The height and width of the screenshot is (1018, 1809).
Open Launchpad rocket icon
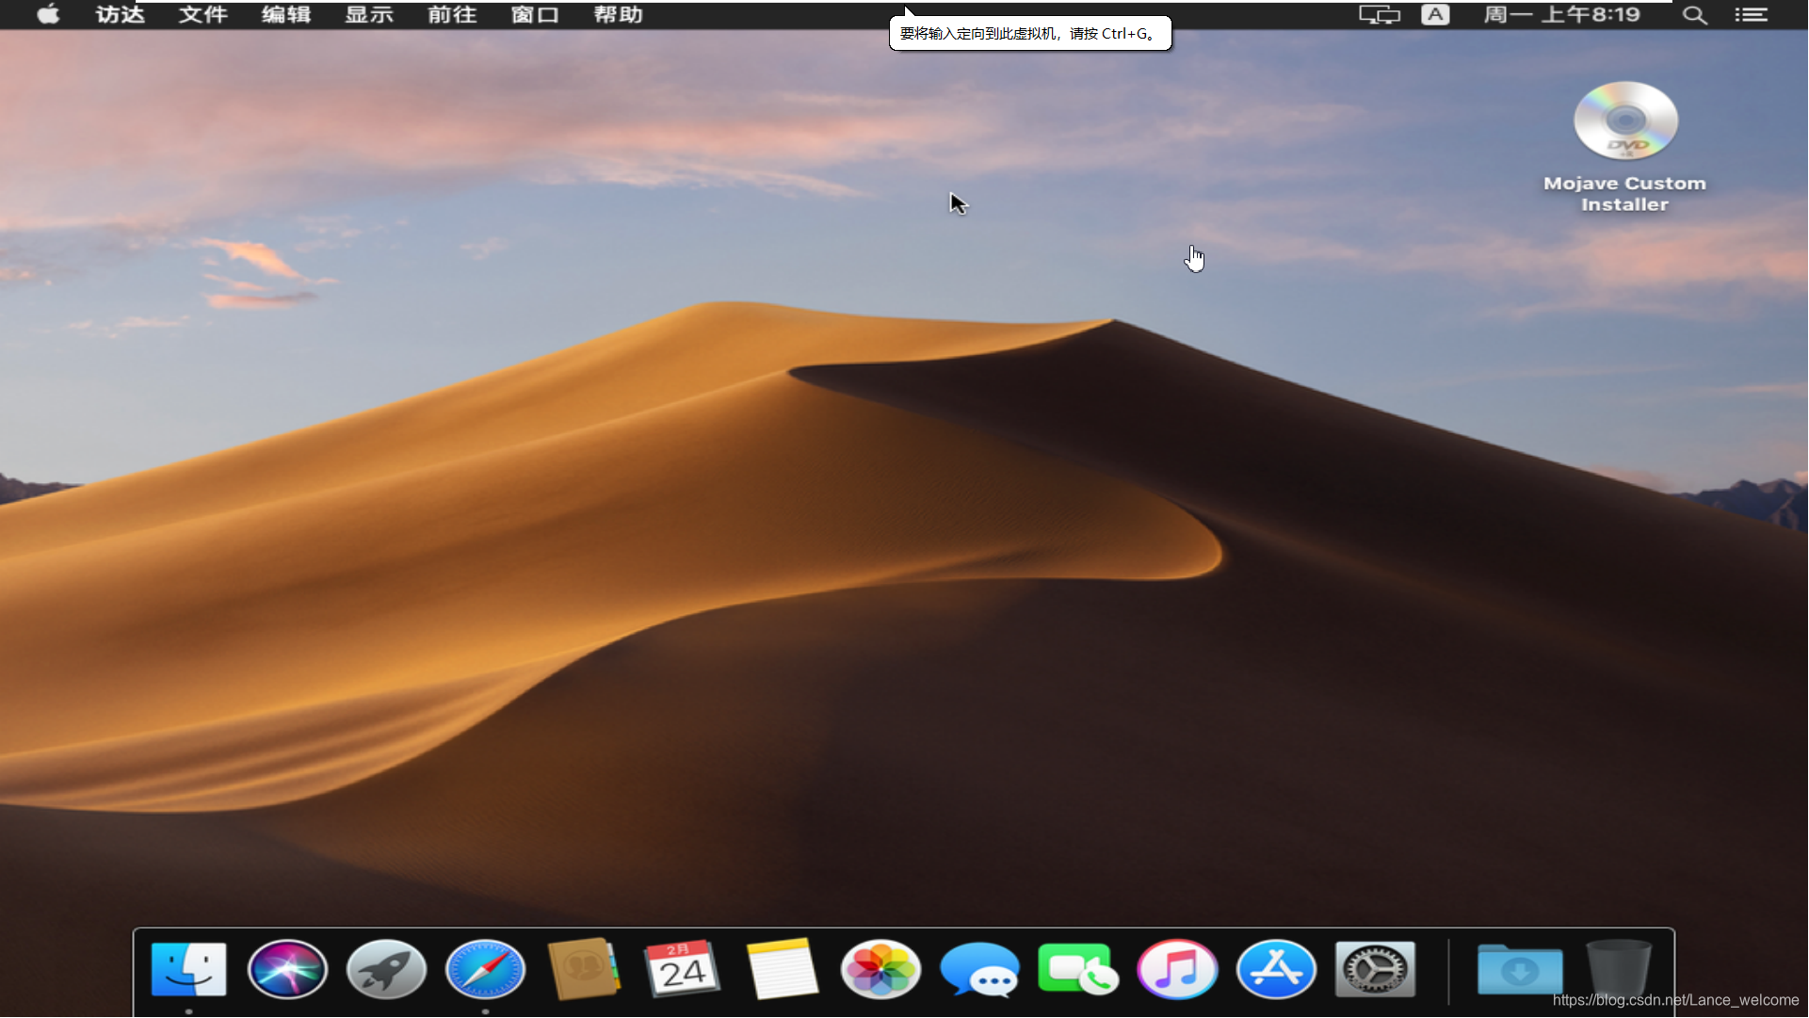tap(386, 969)
